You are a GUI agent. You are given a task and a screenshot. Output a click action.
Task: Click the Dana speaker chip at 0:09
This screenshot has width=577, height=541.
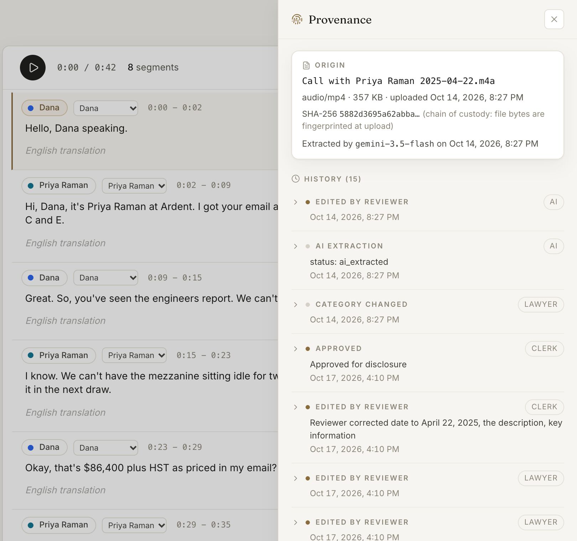[x=45, y=278]
